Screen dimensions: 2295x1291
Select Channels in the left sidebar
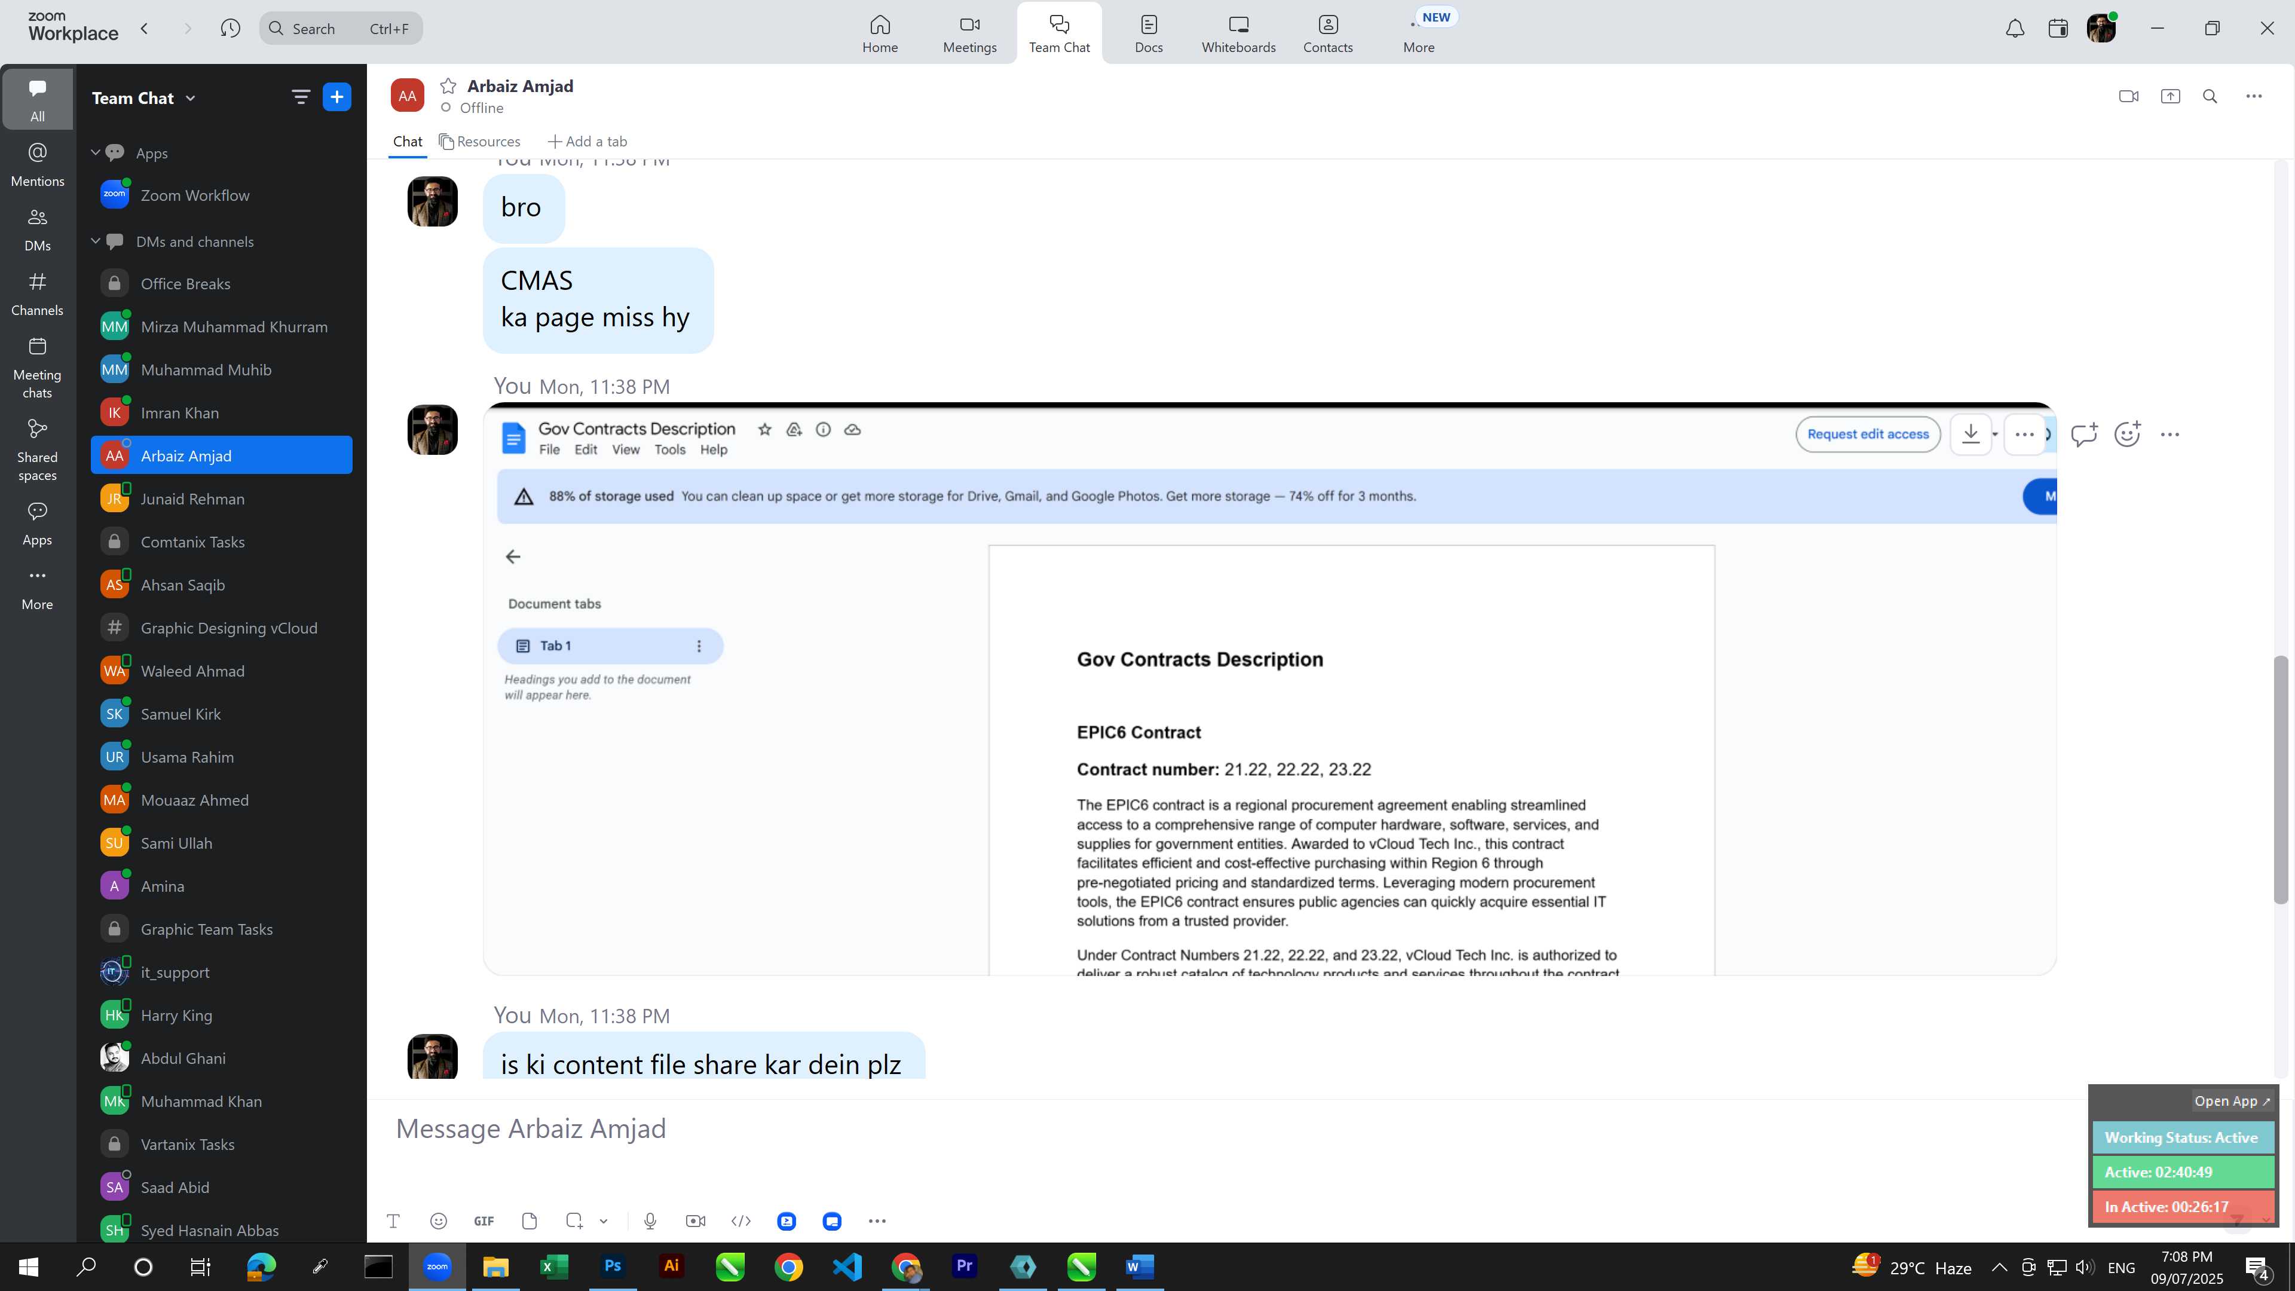tap(38, 294)
